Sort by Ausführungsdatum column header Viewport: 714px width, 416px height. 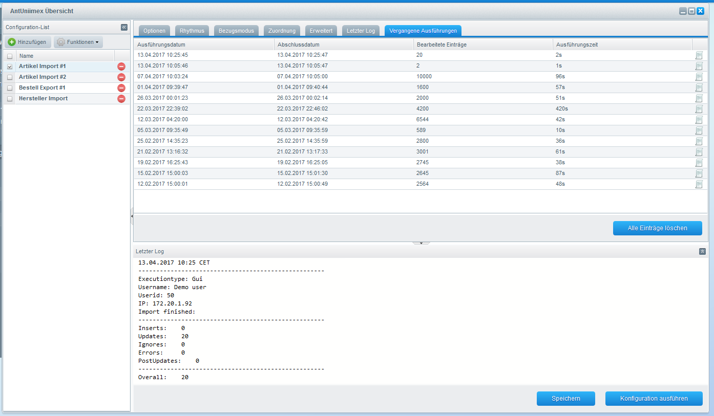[x=204, y=45]
